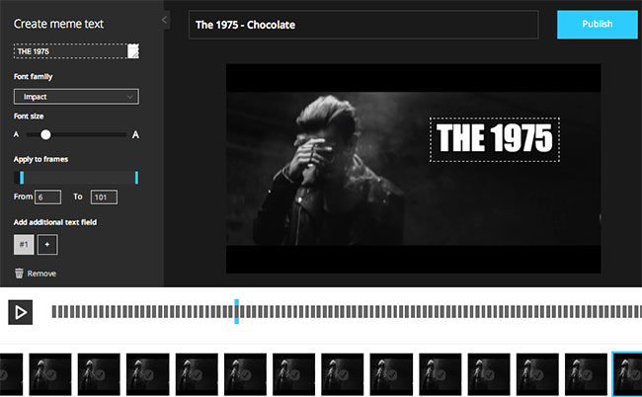Viewport: 642px width, 397px height.
Task: Click the 'To' frame number field
Action: [104, 197]
